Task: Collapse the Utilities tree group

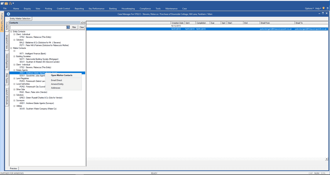Action: 15,106
